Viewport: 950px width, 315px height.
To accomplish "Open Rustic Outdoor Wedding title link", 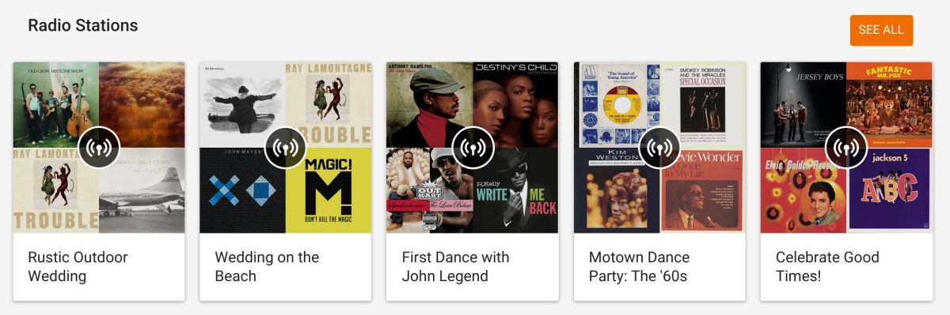I will (78, 267).
